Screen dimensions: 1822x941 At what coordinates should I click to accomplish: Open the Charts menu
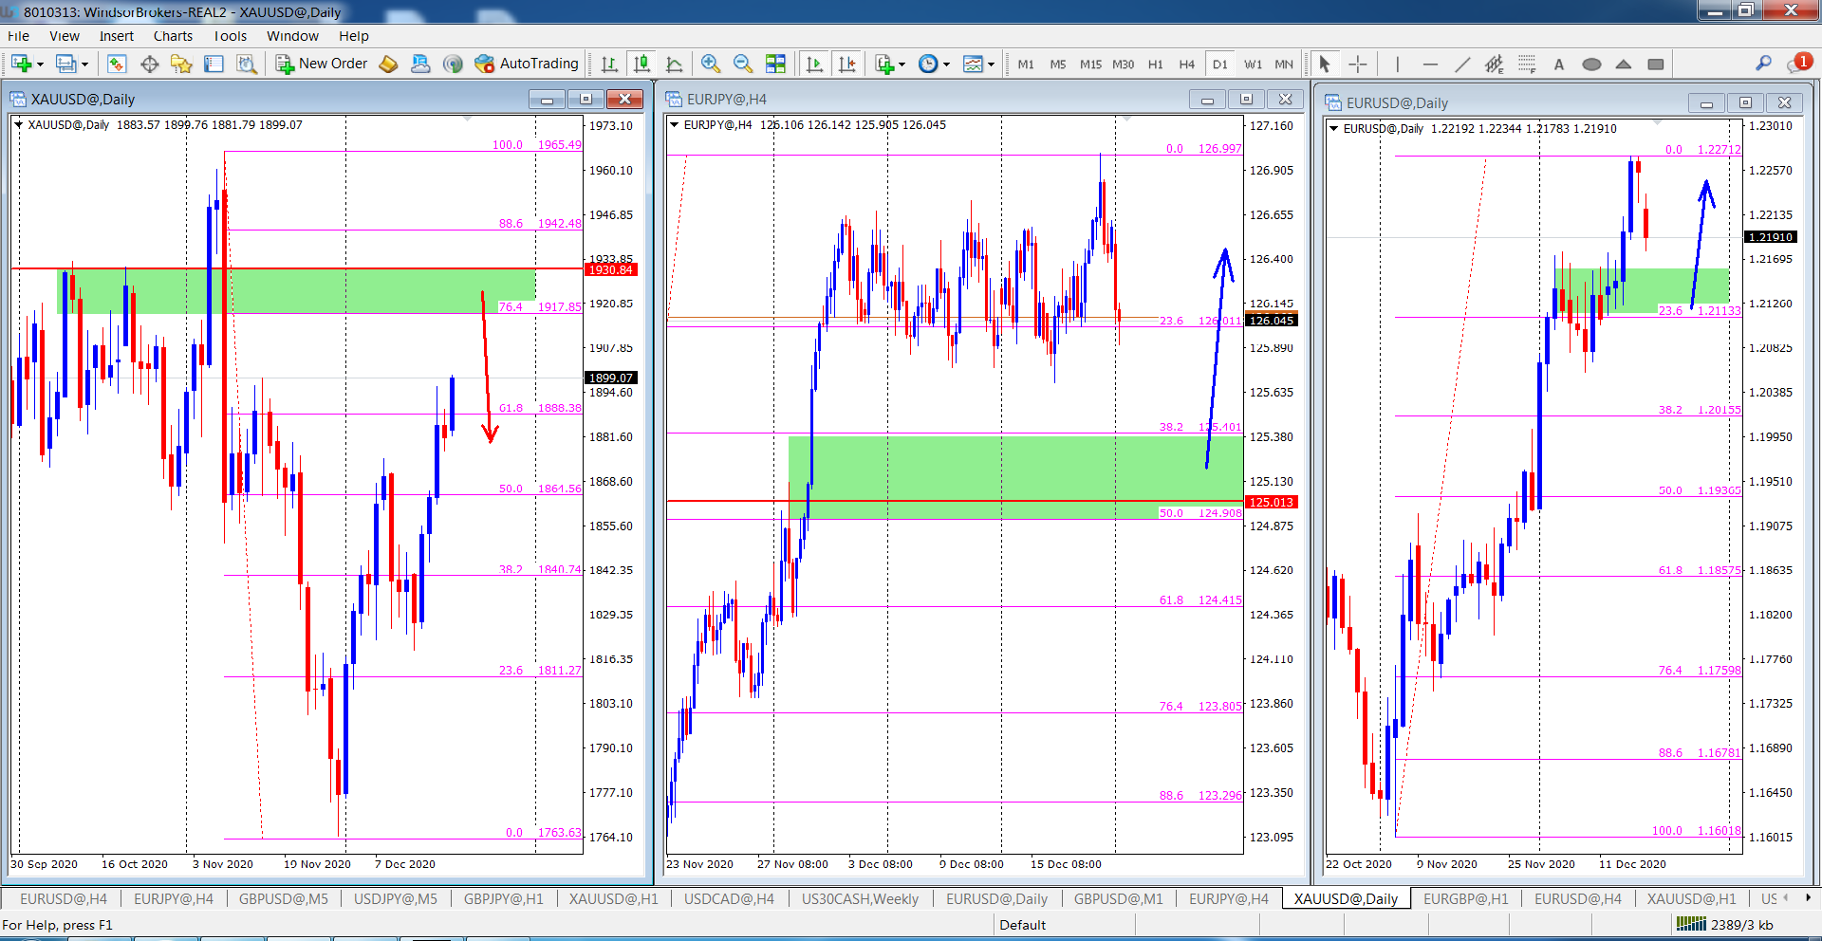pyautogui.click(x=173, y=36)
